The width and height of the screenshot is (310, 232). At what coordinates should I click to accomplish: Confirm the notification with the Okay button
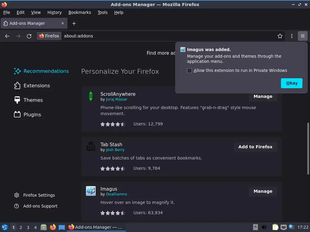292,83
